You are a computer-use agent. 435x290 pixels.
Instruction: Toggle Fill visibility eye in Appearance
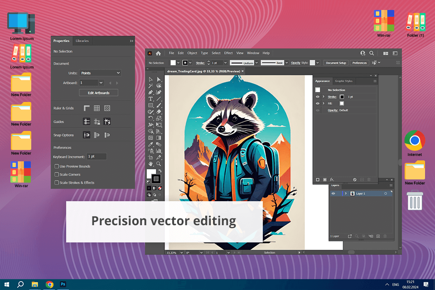[318, 103]
